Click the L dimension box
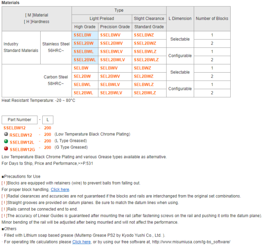 (48, 120)
